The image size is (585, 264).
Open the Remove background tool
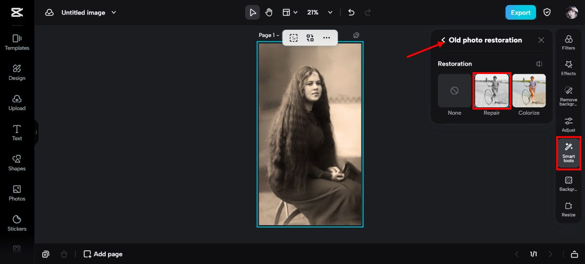(x=569, y=96)
